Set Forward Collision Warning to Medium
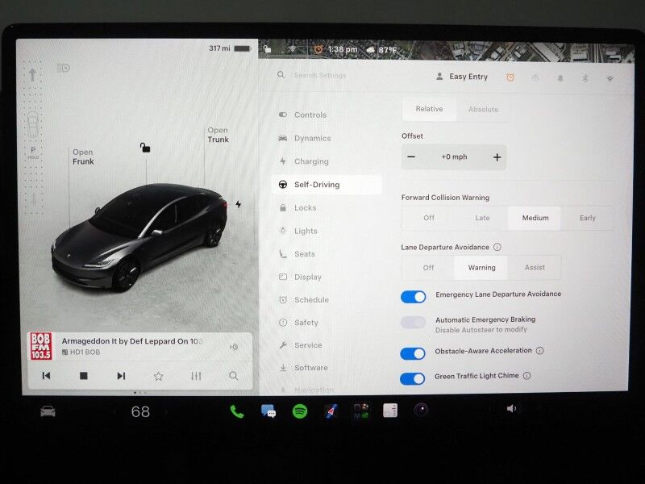 535,218
